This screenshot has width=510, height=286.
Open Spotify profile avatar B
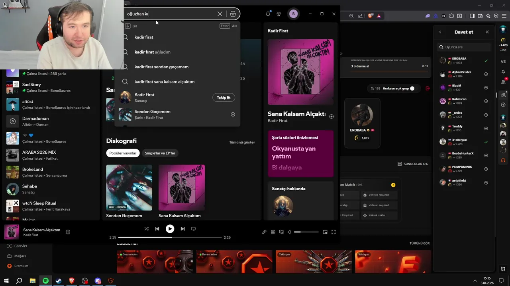pyautogui.click(x=294, y=14)
